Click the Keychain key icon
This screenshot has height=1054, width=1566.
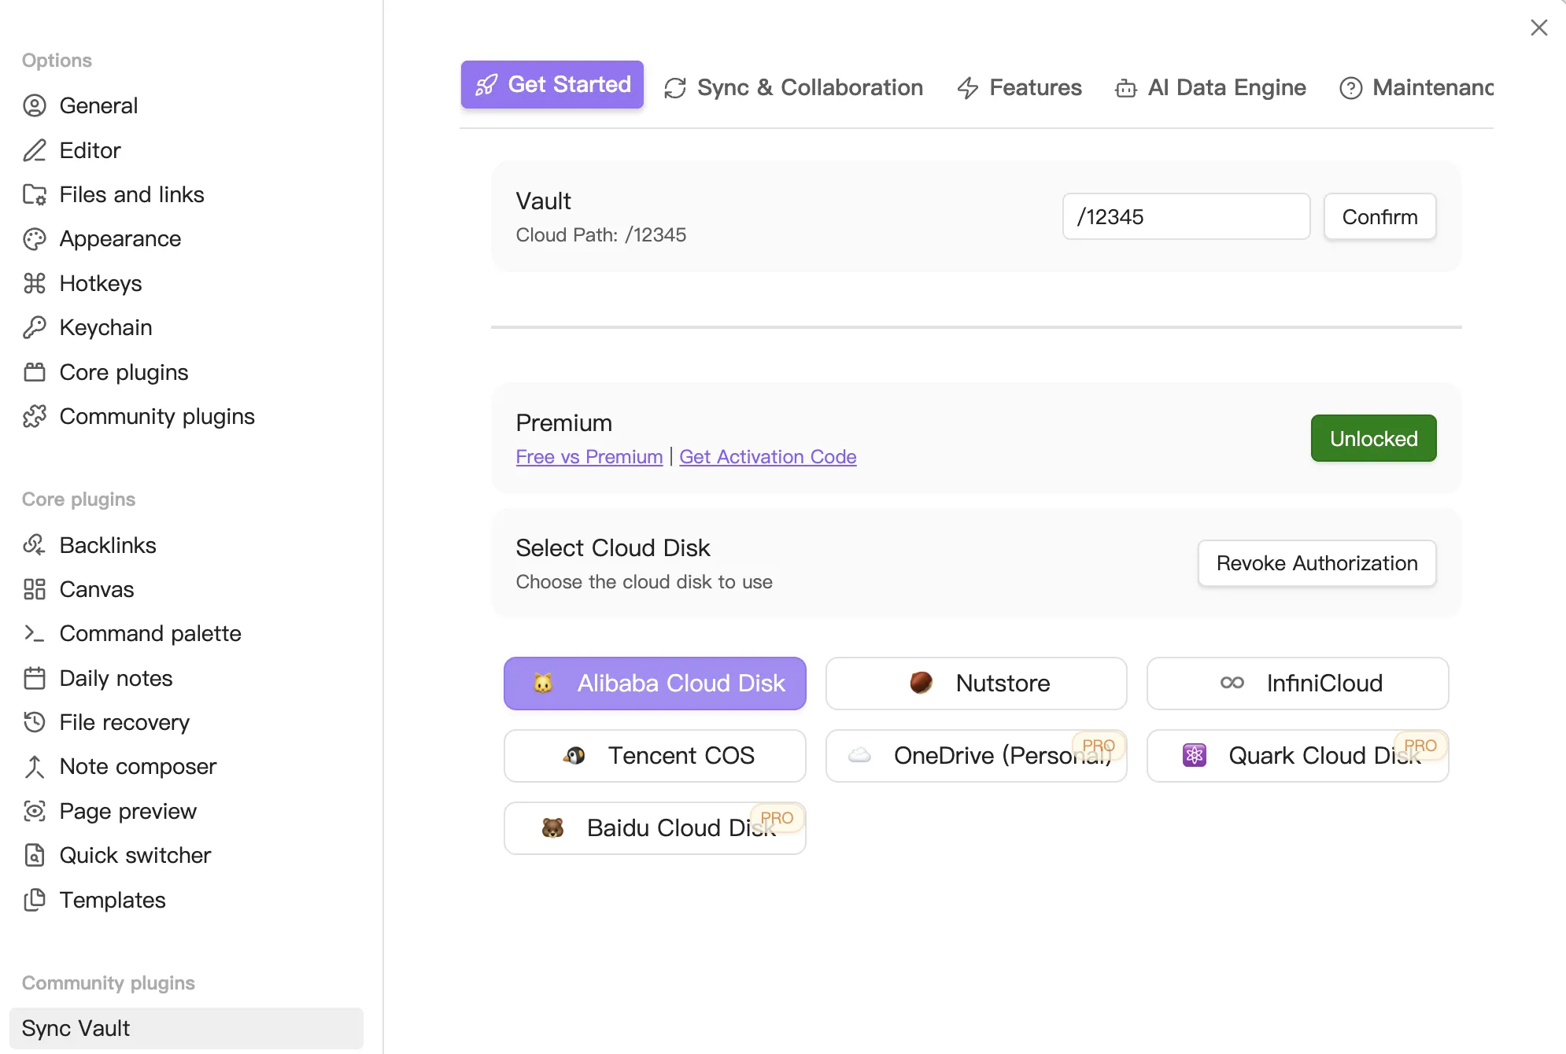point(35,327)
